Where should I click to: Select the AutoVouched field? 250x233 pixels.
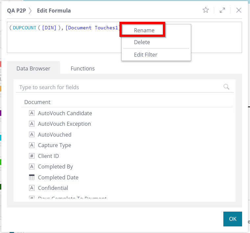(x=55, y=135)
